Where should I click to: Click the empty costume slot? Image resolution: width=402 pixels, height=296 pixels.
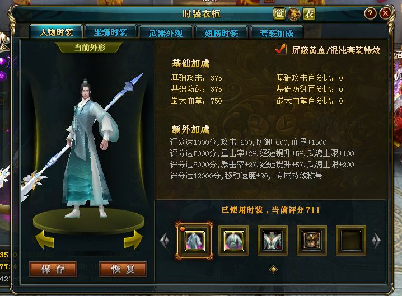pyautogui.click(x=351, y=241)
